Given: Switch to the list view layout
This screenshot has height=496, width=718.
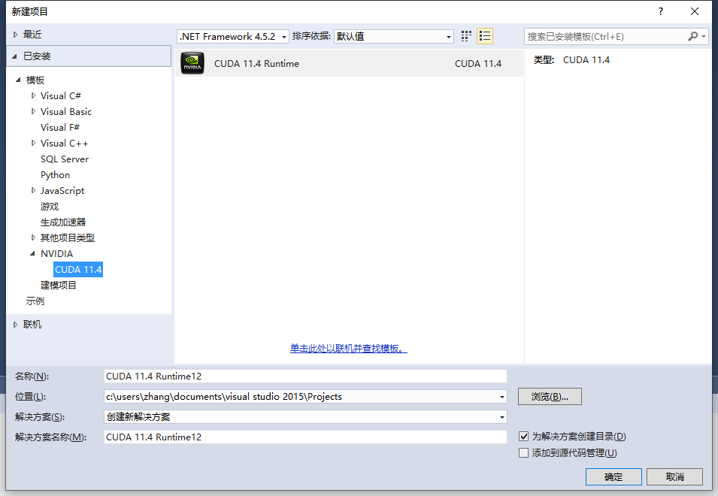Looking at the screenshot, I should click(x=484, y=35).
